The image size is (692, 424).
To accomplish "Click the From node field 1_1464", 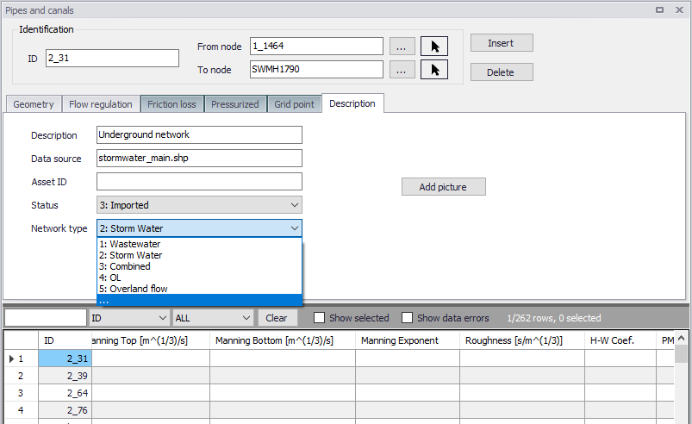I will pos(316,46).
